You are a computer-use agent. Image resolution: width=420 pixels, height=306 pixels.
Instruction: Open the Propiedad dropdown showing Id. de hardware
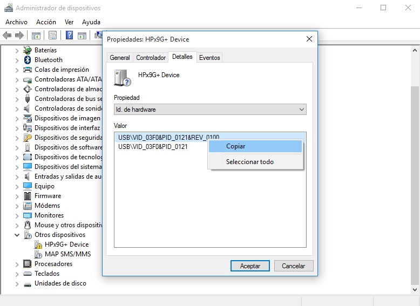coord(210,110)
